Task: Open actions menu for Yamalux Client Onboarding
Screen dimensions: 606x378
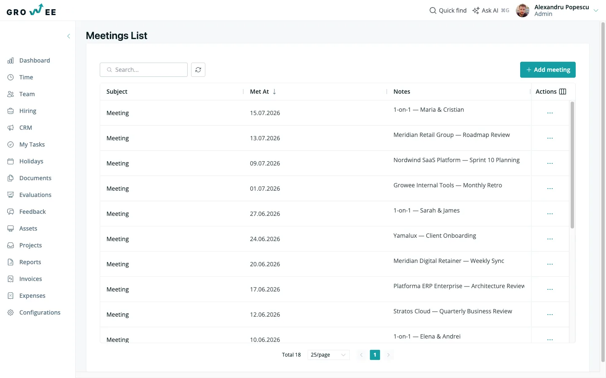Action: (550, 239)
